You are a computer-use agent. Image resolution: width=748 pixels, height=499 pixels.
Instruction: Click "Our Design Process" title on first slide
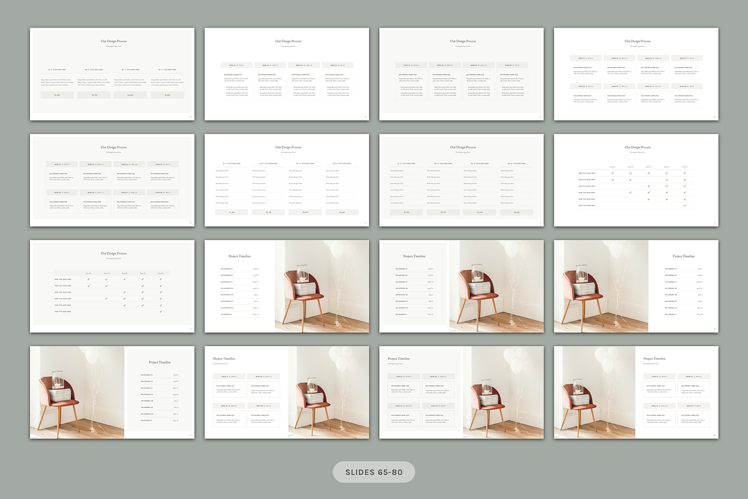coord(113,41)
